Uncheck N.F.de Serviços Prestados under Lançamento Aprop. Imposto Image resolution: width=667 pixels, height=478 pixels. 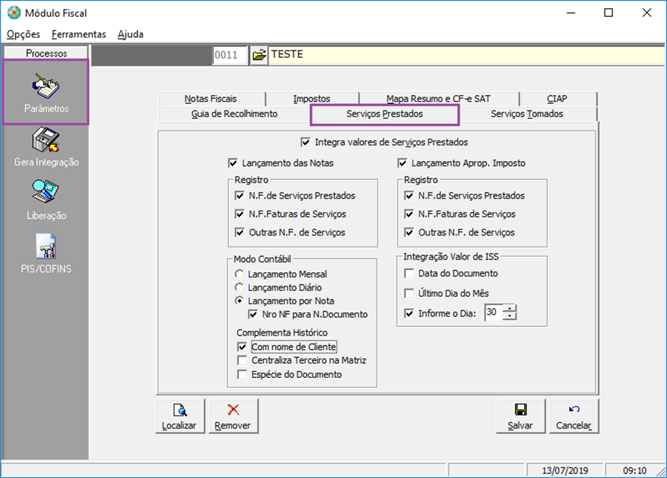click(409, 195)
